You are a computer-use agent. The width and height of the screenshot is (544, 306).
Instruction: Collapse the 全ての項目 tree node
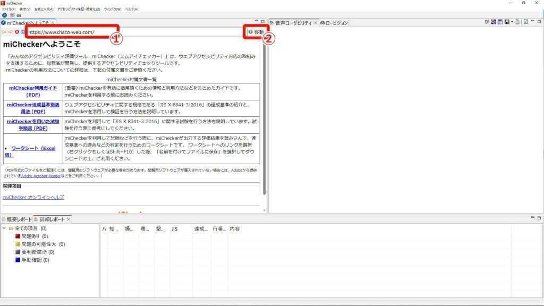(x=4, y=228)
